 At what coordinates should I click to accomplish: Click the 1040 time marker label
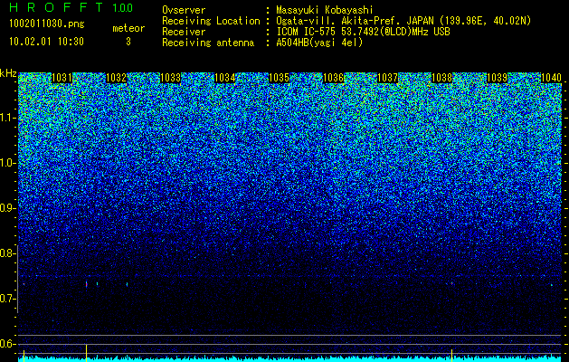click(551, 78)
